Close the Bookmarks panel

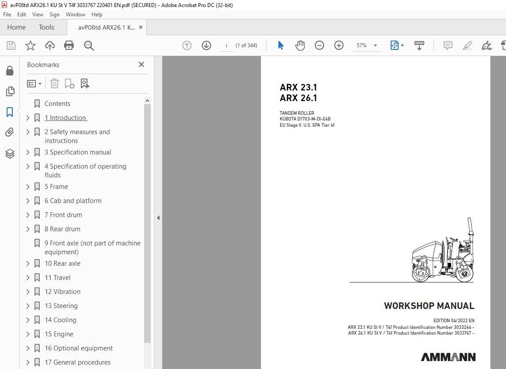pos(141,64)
